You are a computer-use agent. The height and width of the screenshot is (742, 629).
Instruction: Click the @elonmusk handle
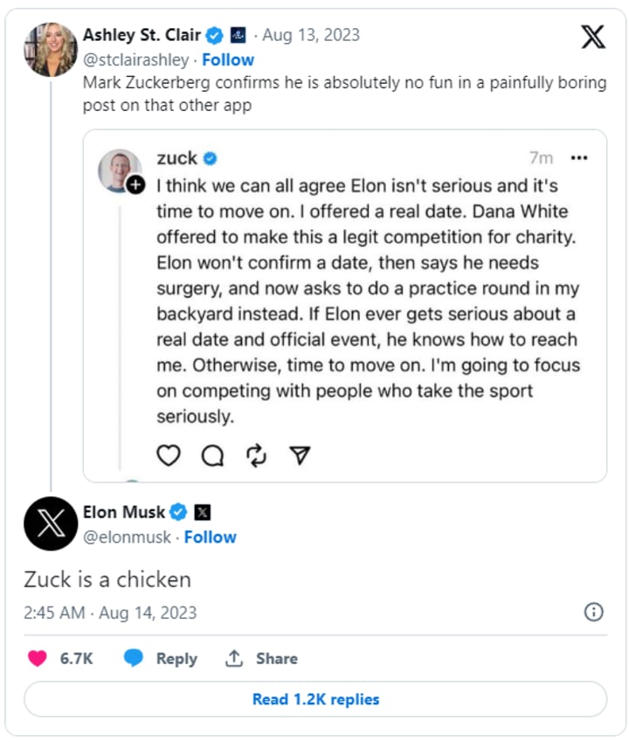click(x=128, y=537)
